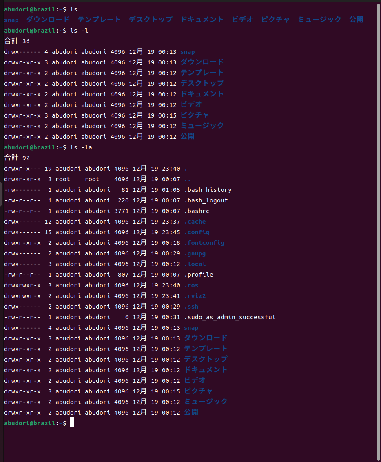
Task: Click the .ssh directory name
Action: [191, 307]
